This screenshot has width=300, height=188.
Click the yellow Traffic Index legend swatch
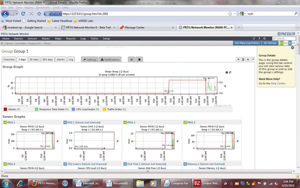(x=105, y=110)
